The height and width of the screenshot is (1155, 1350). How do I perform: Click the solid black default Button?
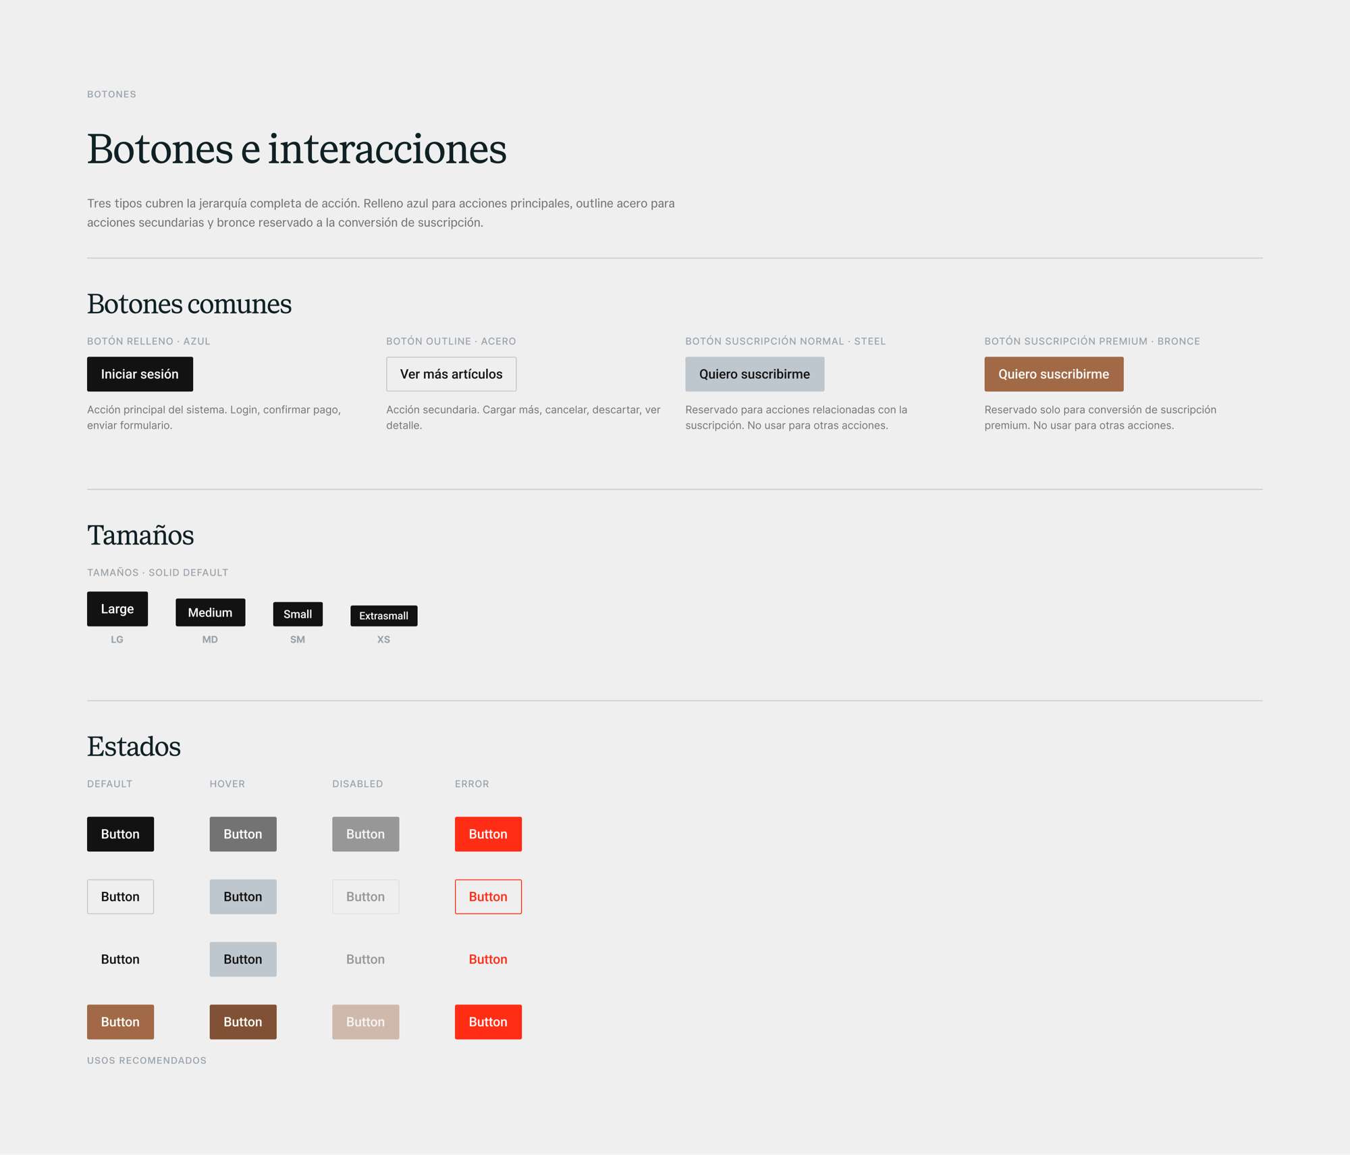[x=120, y=834]
